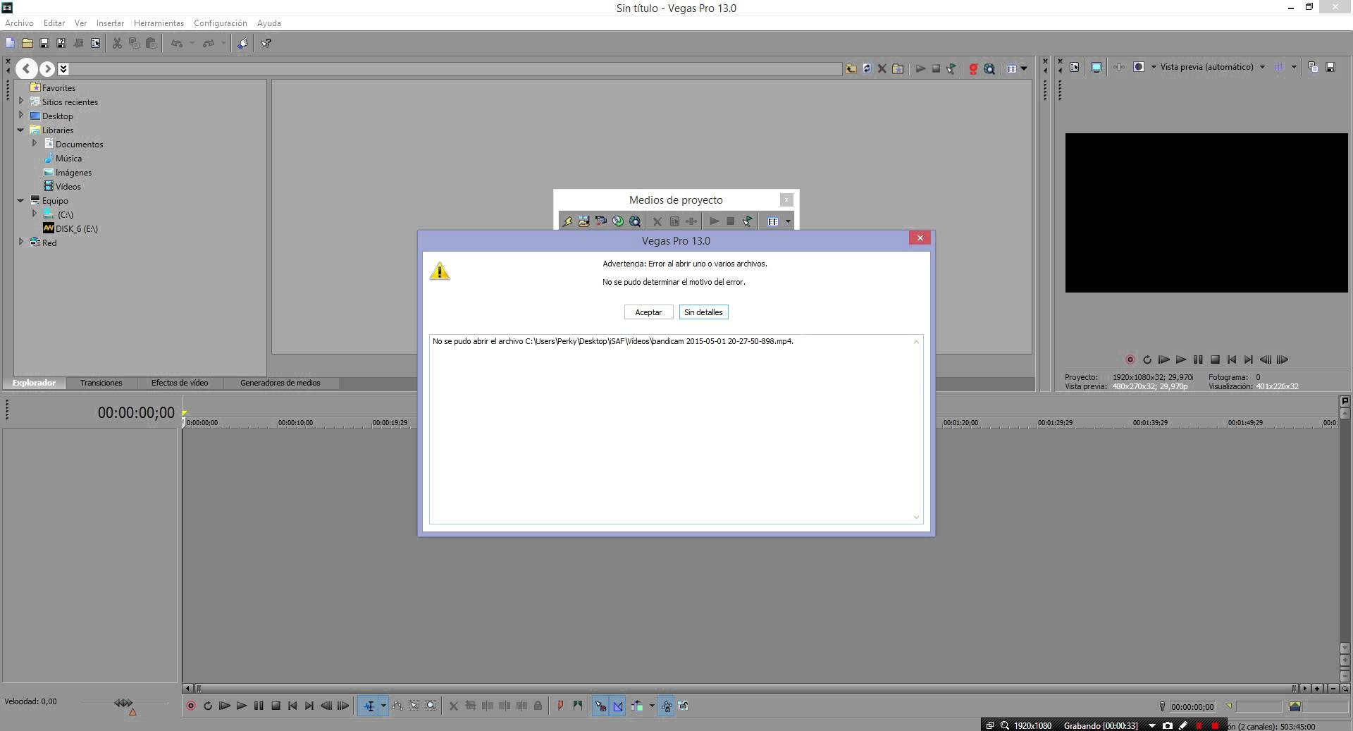Click the Sin detalles button
Screen dimensions: 1353x731
tap(703, 312)
